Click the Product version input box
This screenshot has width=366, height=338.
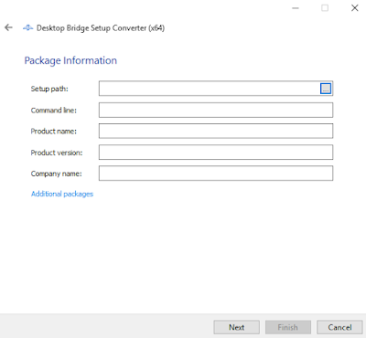[x=216, y=153]
